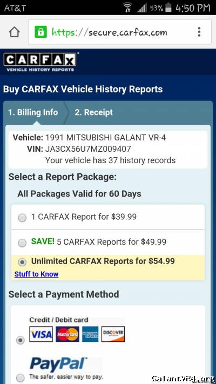
Task: Tap the Wi-Fi status bar icon
Action: point(127,8)
